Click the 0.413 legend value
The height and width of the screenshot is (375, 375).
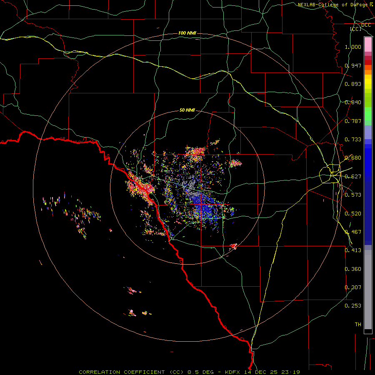[x=353, y=250]
